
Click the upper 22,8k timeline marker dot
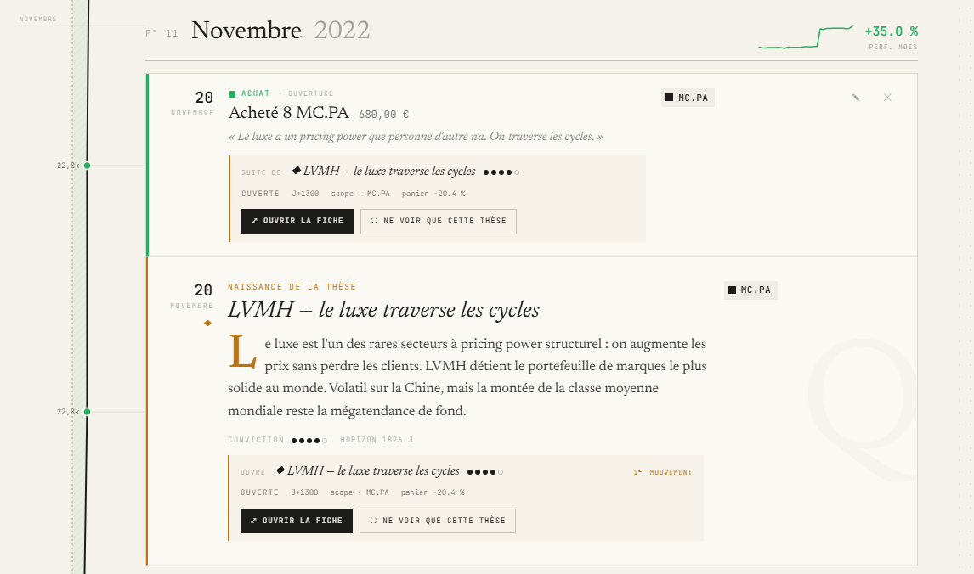pyautogui.click(x=87, y=165)
